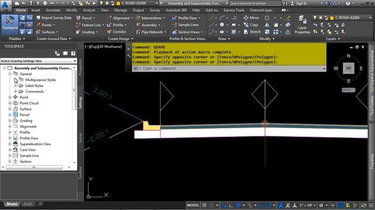Click the MODEL space button in status bar
Screen dimensions: 375x210
[x=193, y=205]
